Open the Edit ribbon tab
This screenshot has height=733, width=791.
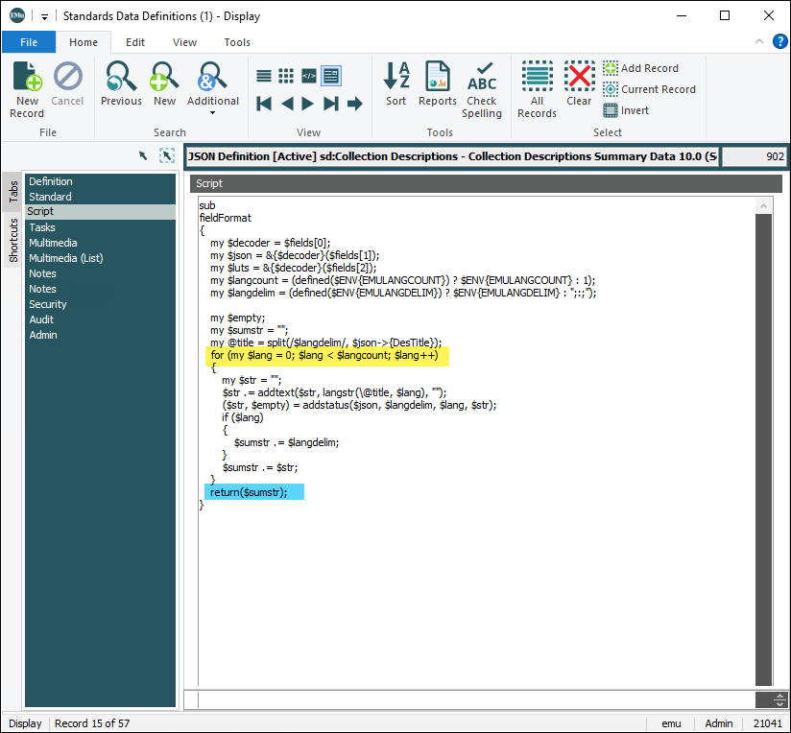point(135,42)
